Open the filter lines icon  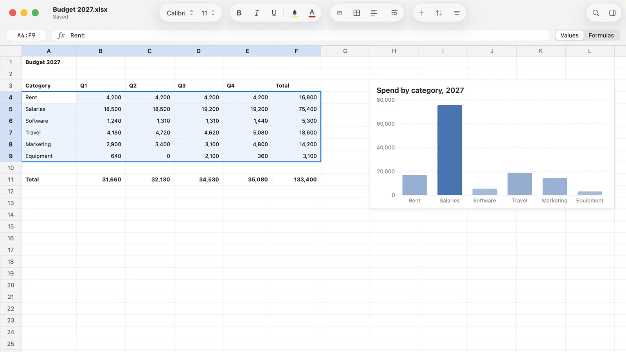(457, 13)
